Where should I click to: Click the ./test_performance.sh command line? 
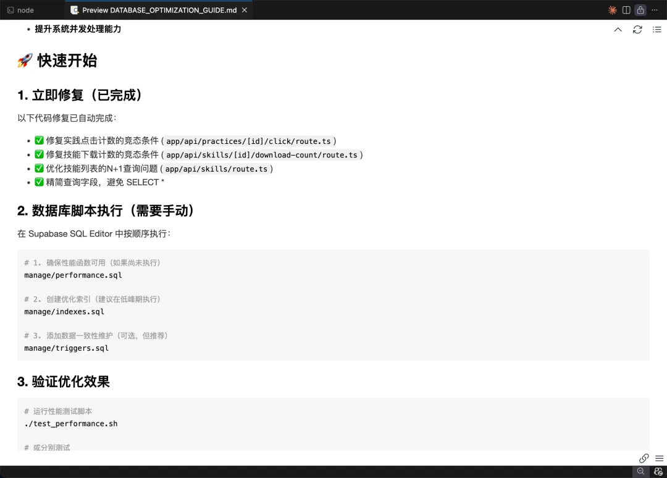click(70, 424)
